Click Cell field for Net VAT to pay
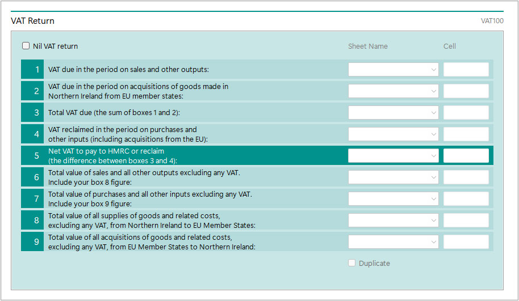Screen dimensions: 519x301 pos(466,156)
